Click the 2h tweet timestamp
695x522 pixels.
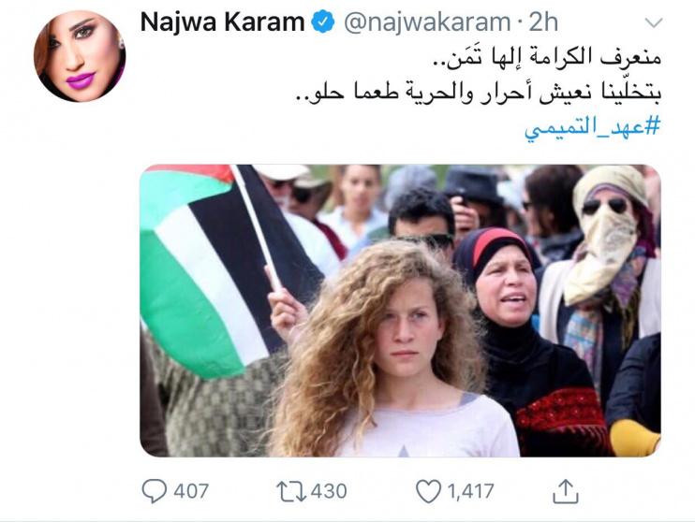tap(543, 22)
